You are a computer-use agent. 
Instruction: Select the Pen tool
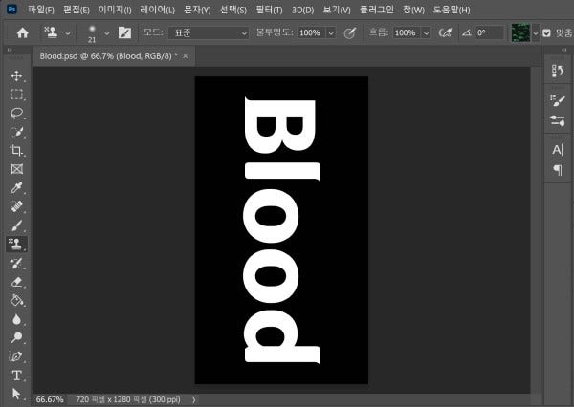pos(16,356)
